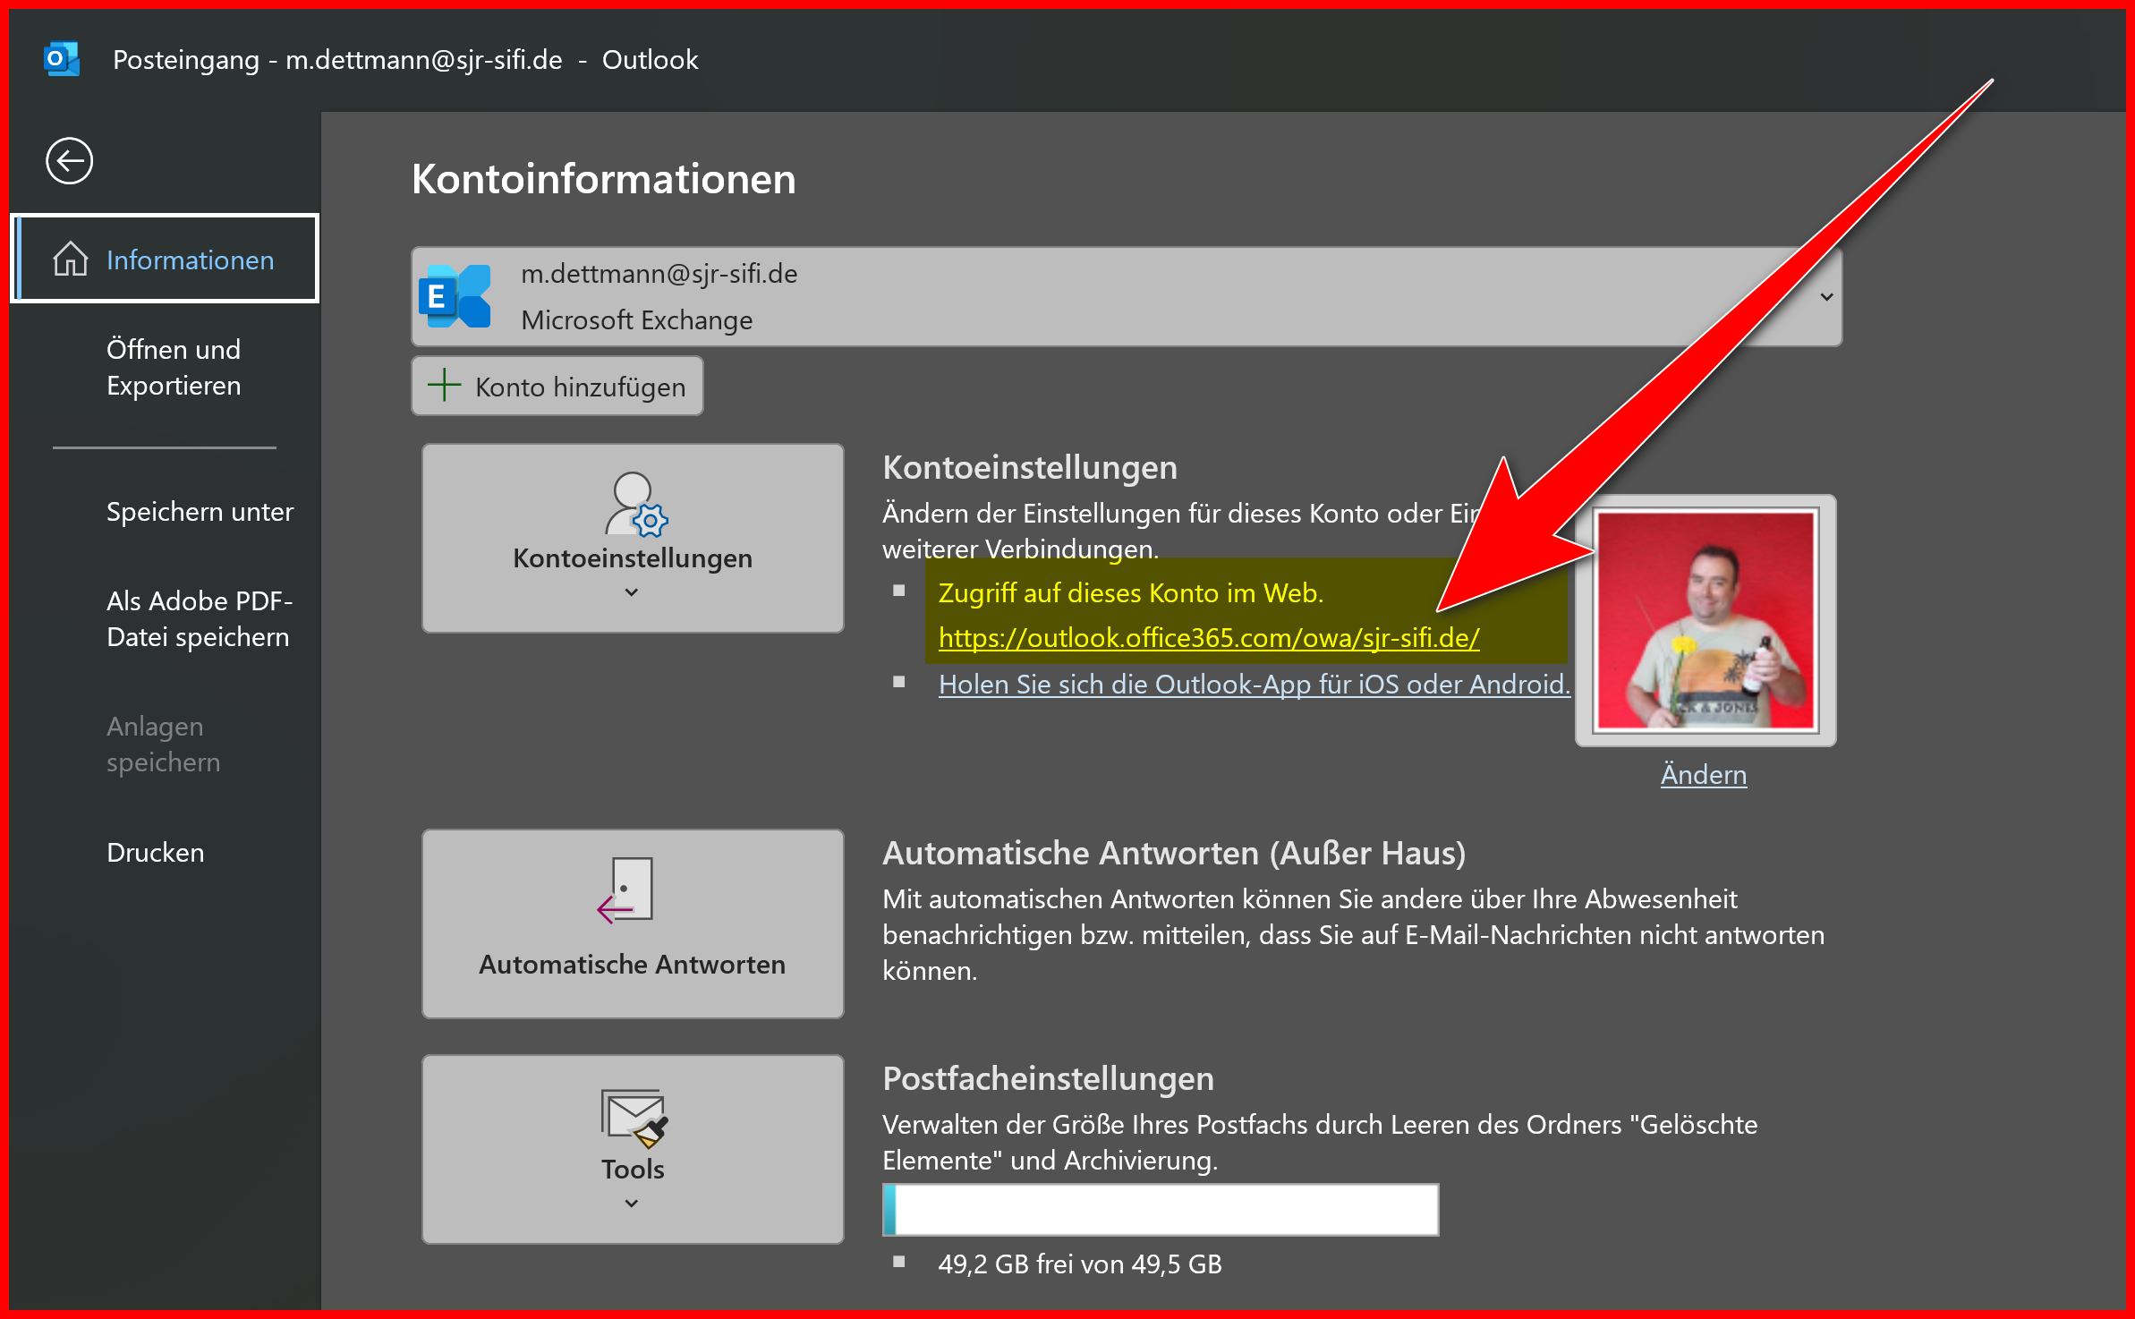Click the green plus icon for adding account
Viewport: 2135px width, 1319px height.
pos(444,386)
